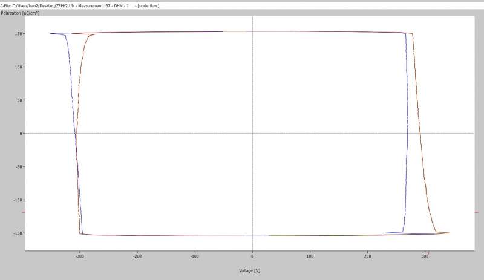The height and width of the screenshot is (280, 484).
Task: Click the -100 tick label on voltage axis
Action: coord(195,256)
